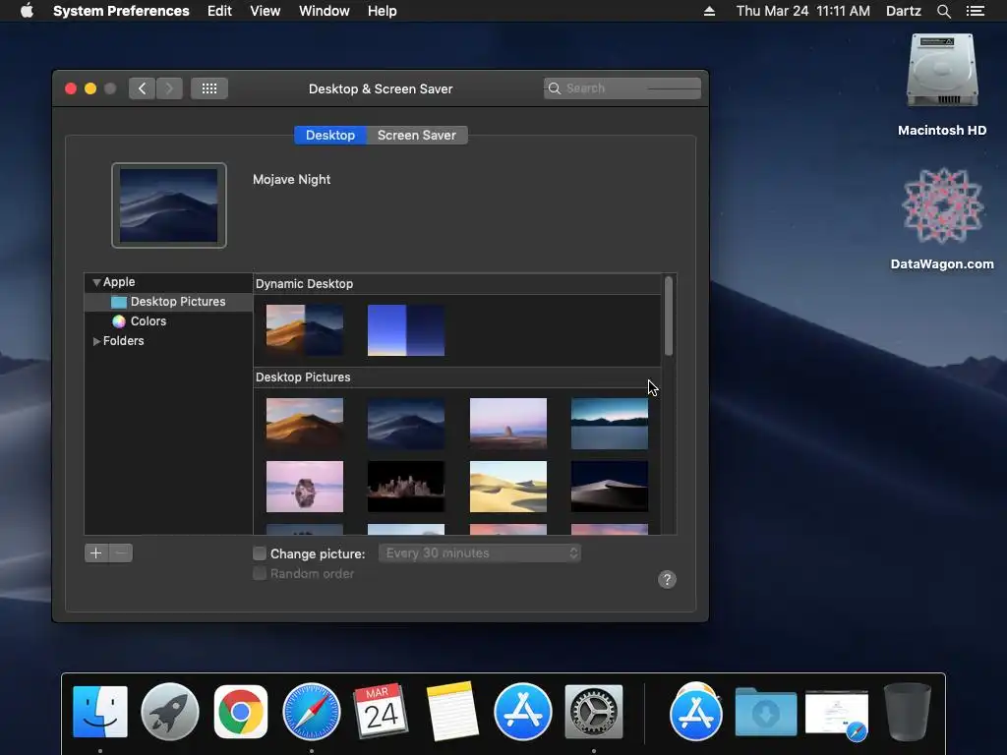Open Spotlight search in the menu bar

(x=943, y=11)
